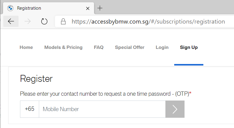
Task: Open the FAQ page
Action: [x=99, y=47]
